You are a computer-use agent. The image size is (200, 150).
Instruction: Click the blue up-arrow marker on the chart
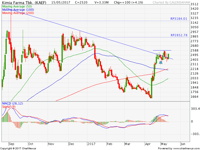161,62
